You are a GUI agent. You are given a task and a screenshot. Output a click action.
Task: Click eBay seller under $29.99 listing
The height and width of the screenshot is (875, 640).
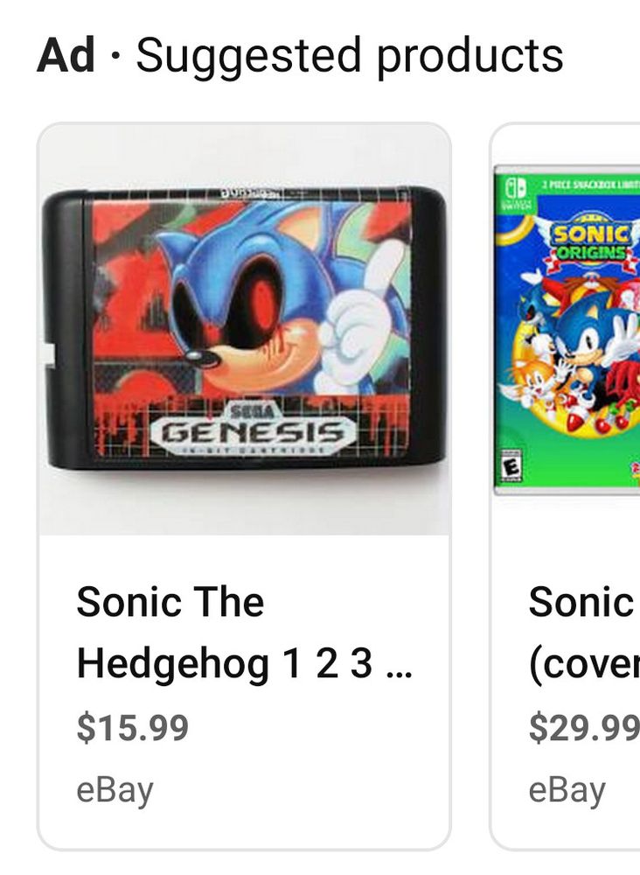pyautogui.click(x=567, y=791)
